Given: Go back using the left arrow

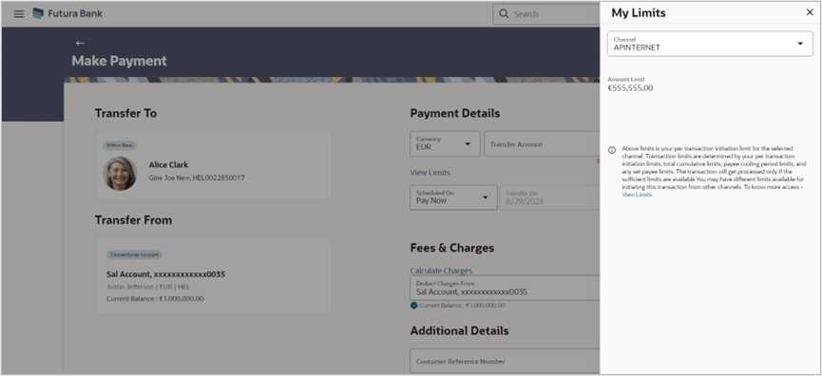Looking at the screenshot, I should (80, 43).
